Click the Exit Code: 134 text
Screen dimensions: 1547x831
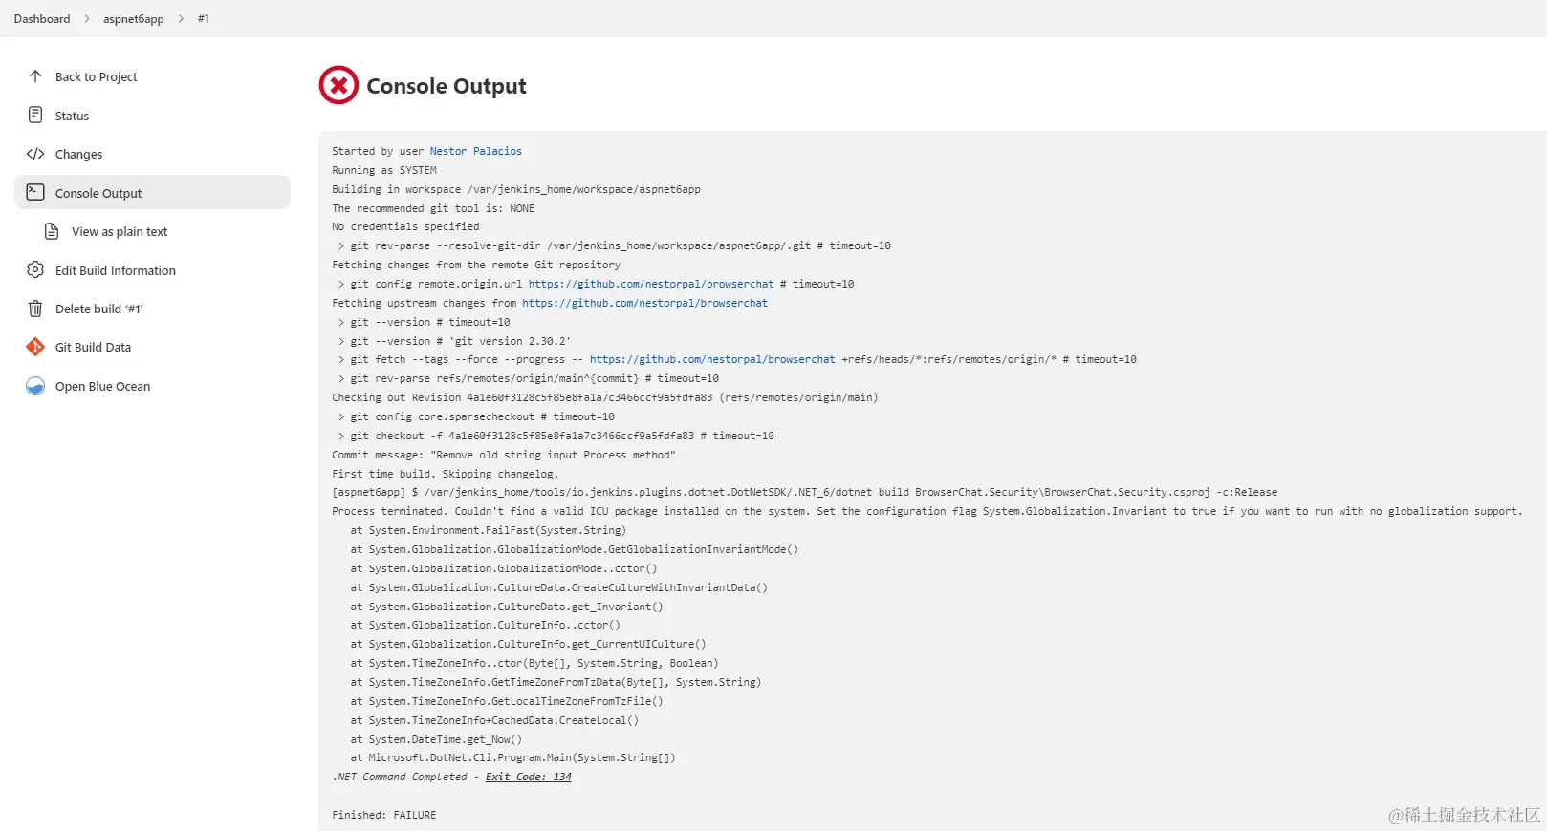point(528,777)
